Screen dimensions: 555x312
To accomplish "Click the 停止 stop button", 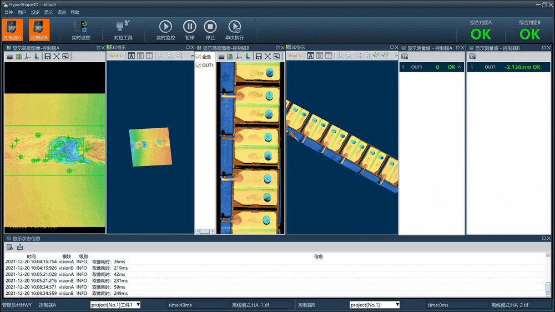I will (x=210, y=30).
